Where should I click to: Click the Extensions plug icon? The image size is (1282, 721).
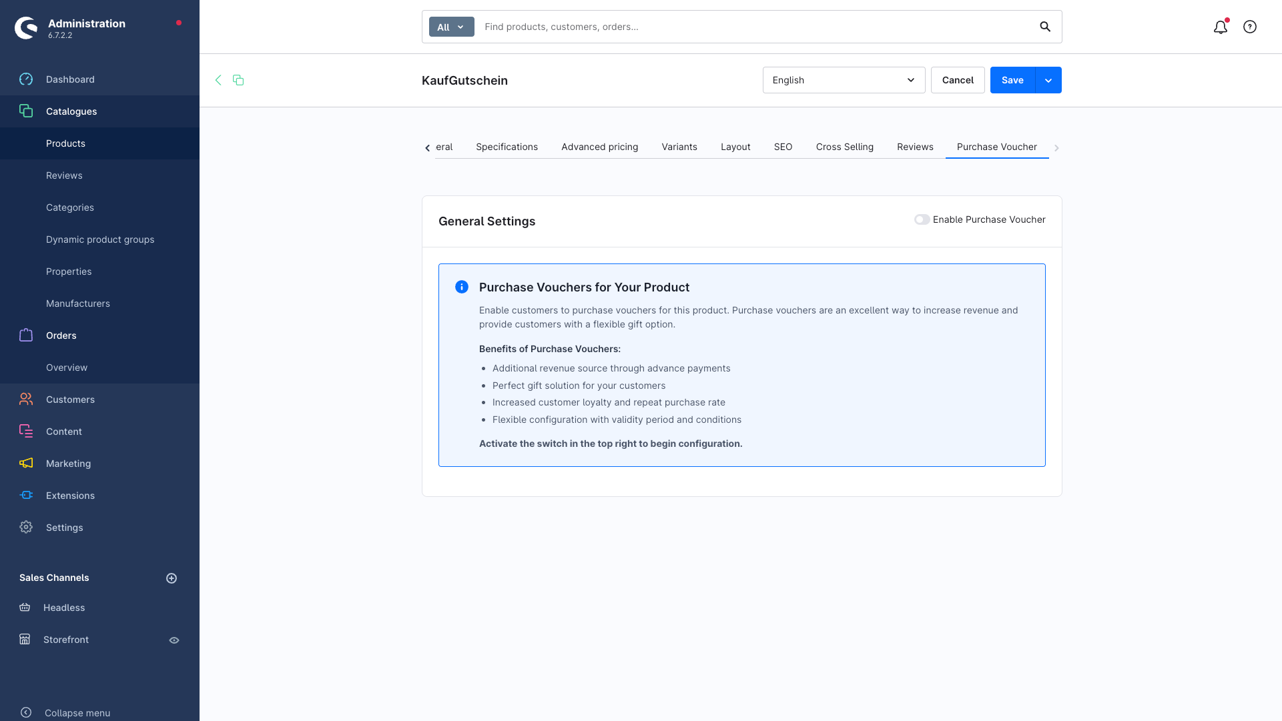26,495
